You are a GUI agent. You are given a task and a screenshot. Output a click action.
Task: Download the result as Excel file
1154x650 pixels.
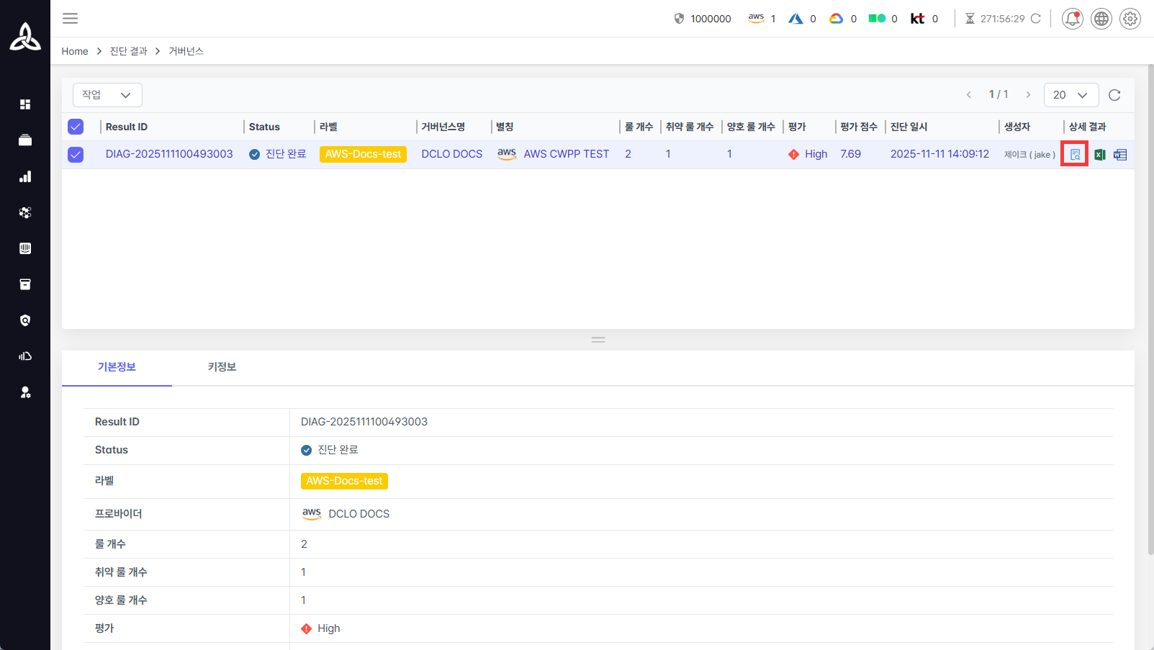(x=1099, y=155)
